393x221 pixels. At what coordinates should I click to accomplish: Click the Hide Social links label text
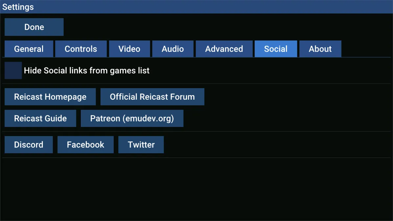[87, 70]
